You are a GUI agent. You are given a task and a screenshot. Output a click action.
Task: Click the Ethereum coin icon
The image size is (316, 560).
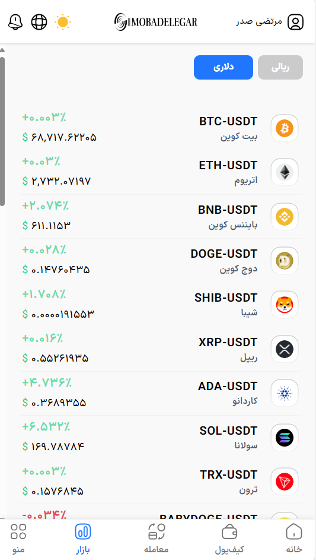284,172
